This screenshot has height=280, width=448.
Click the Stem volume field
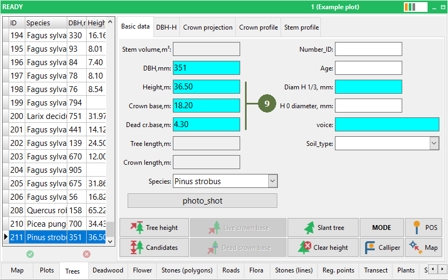point(206,49)
